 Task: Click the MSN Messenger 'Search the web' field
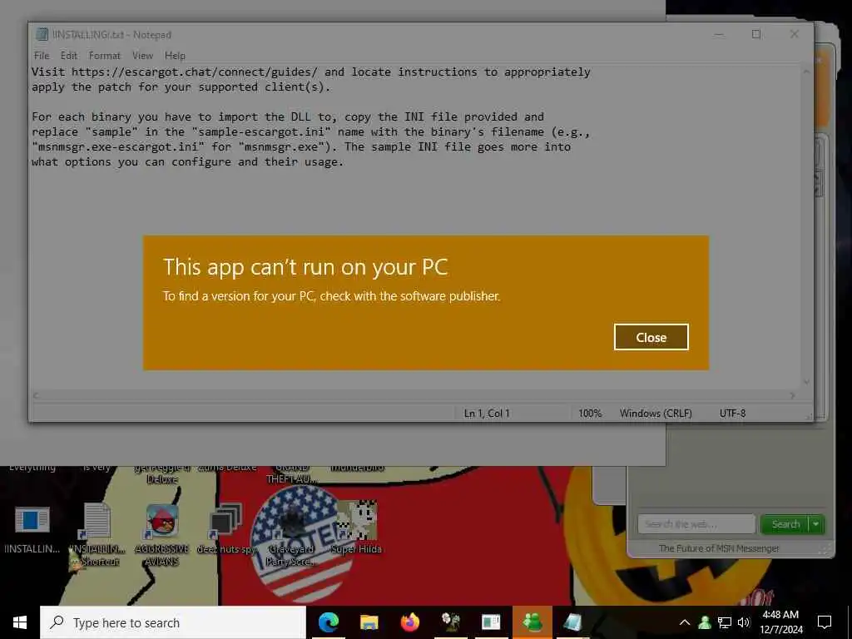(696, 524)
